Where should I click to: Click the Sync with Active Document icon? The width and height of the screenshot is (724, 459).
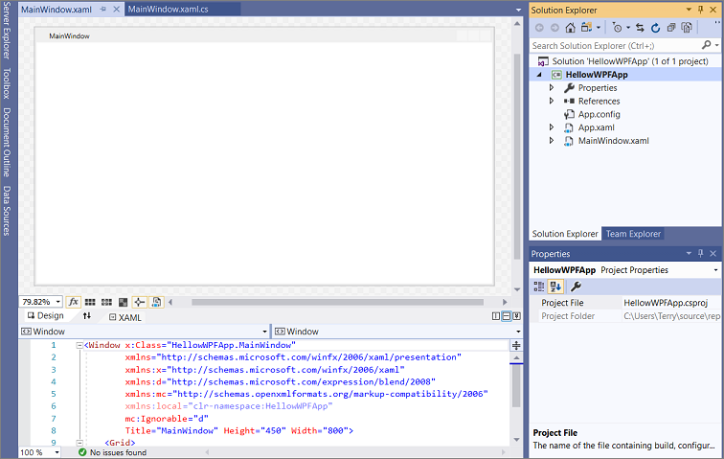pyautogui.click(x=642, y=28)
